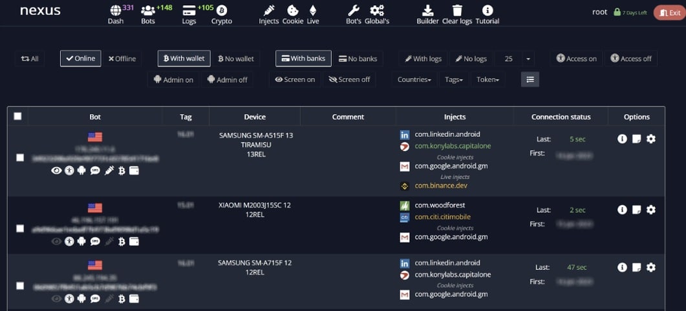The width and height of the screenshot is (686, 311).
Task: Click bitcoin icon under XIAOMI bot
Action: point(122,241)
